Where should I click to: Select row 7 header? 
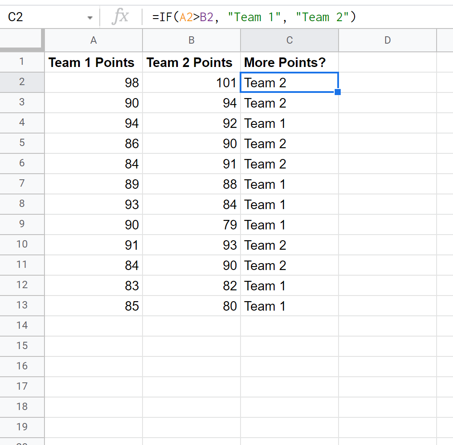pyautogui.click(x=22, y=184)
